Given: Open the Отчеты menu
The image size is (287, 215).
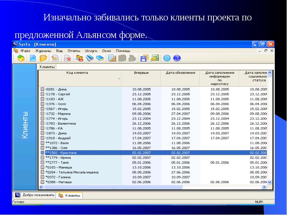Looking at the screenshot, I should coord(74,51).
